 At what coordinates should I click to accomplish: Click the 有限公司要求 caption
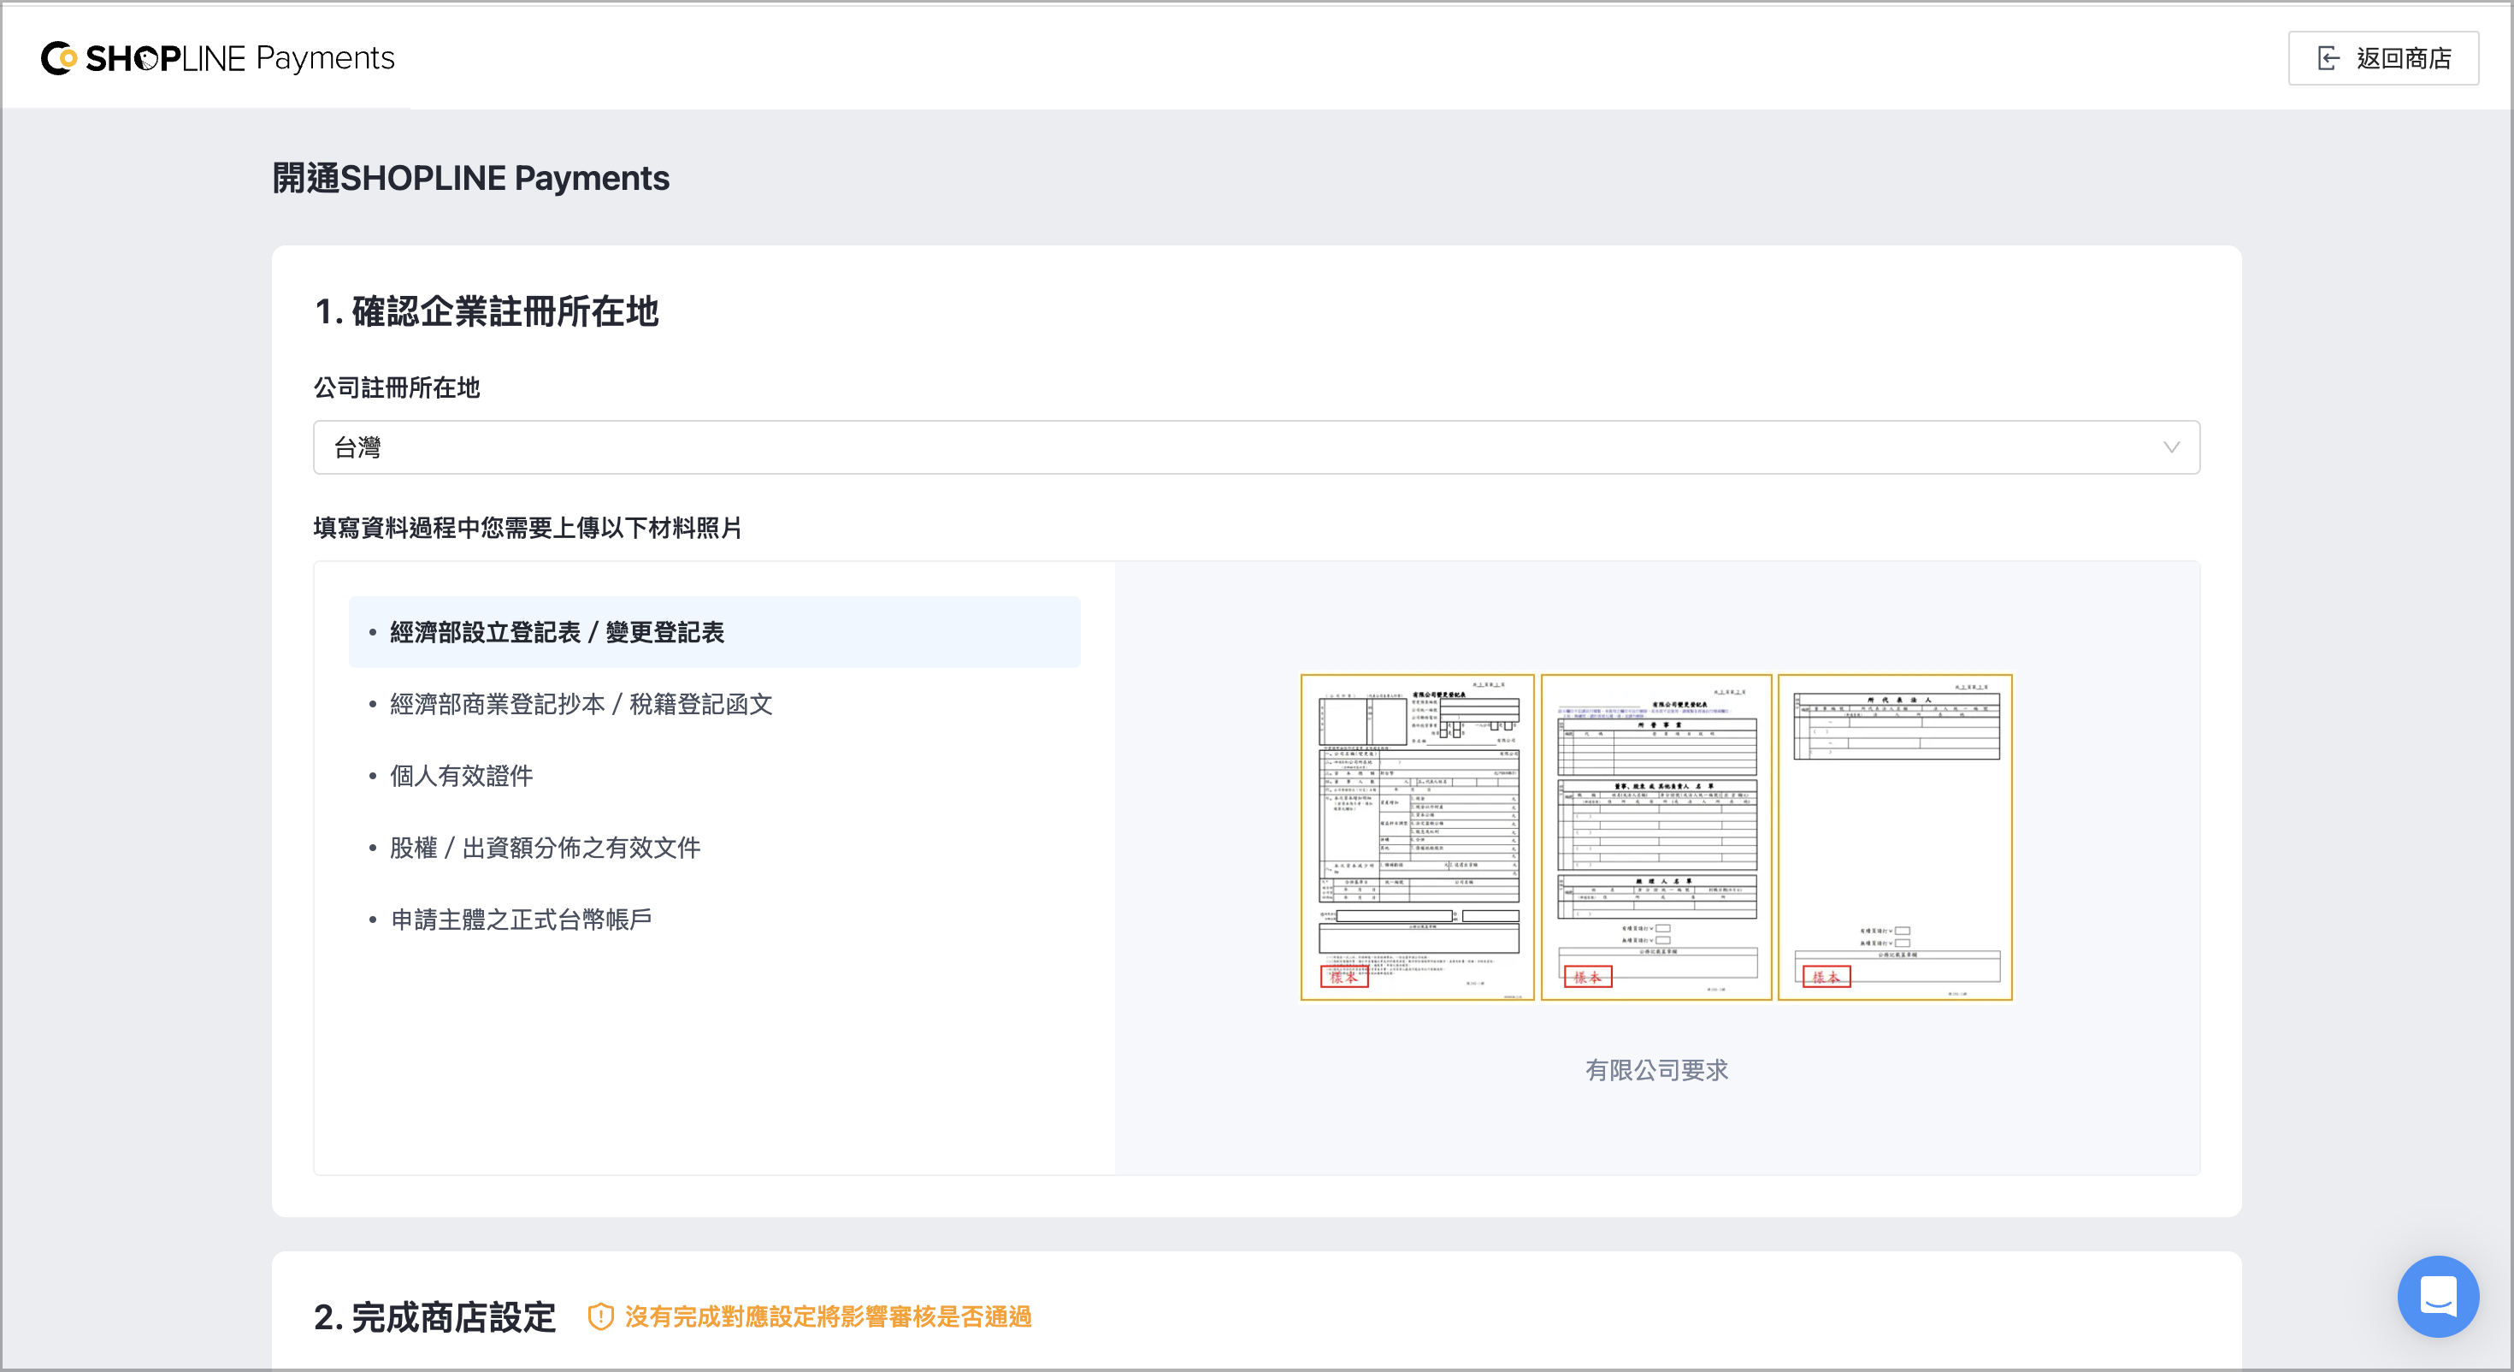(1656, 1070)
